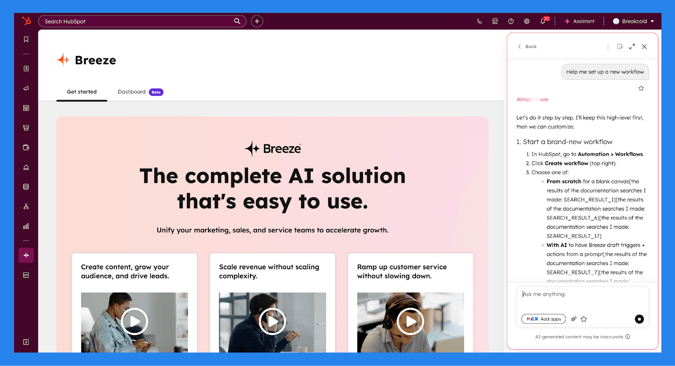Open the calling phone icon
Screen dimensions: 675x366
[x=479, y=21]
